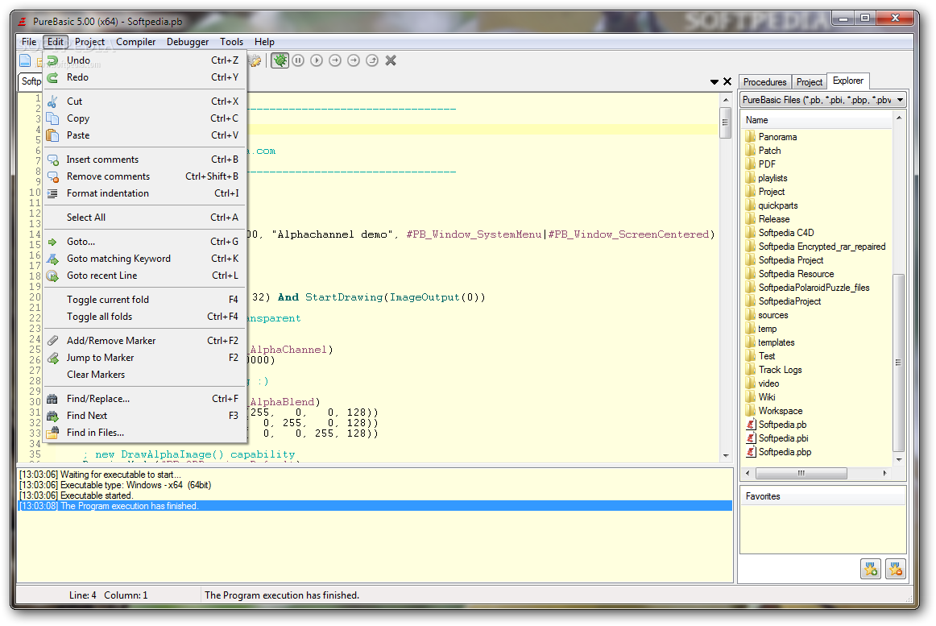Click the debugger Step icon
936x626 pixels.
point(335,60)
